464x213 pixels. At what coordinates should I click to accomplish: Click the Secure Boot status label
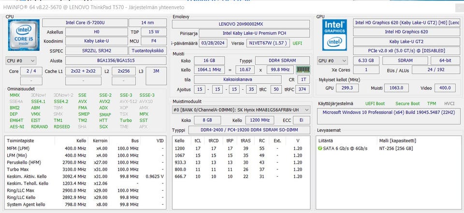407,104
